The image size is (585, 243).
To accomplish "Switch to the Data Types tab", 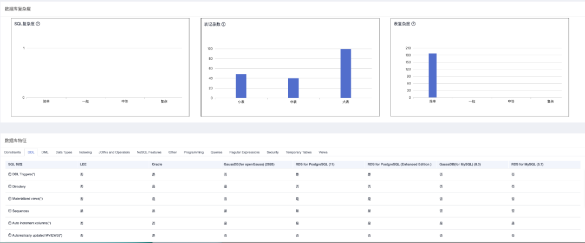I will [x=64, y=152].
